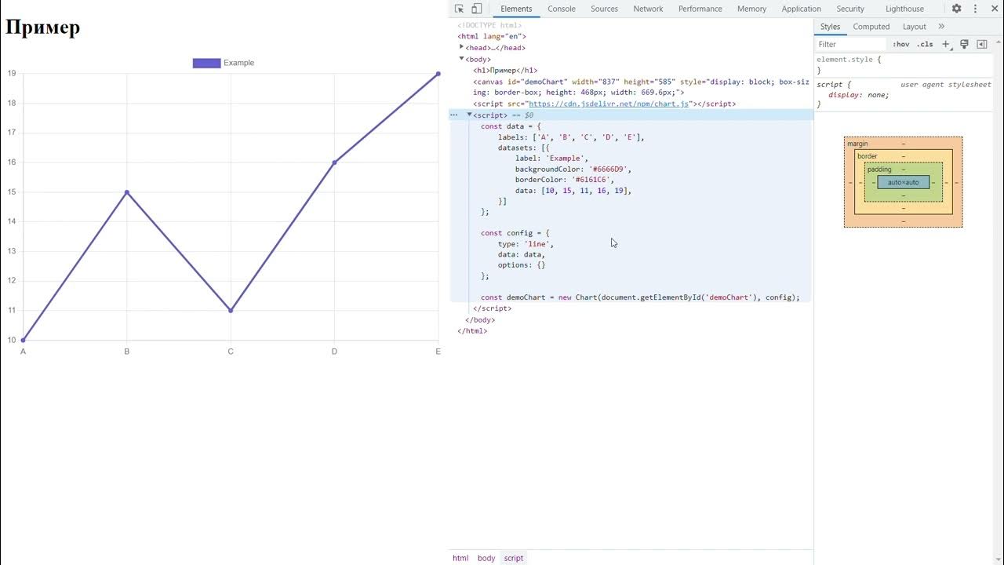Toggle the .cls classes button
The height and width of the screenshot is (565, 1004).
(925, 44)
